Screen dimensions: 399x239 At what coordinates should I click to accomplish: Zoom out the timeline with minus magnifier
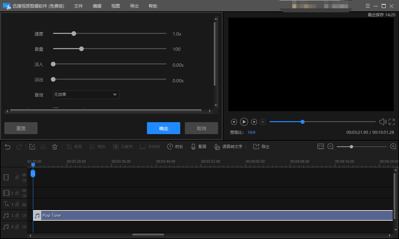[331, 147]
